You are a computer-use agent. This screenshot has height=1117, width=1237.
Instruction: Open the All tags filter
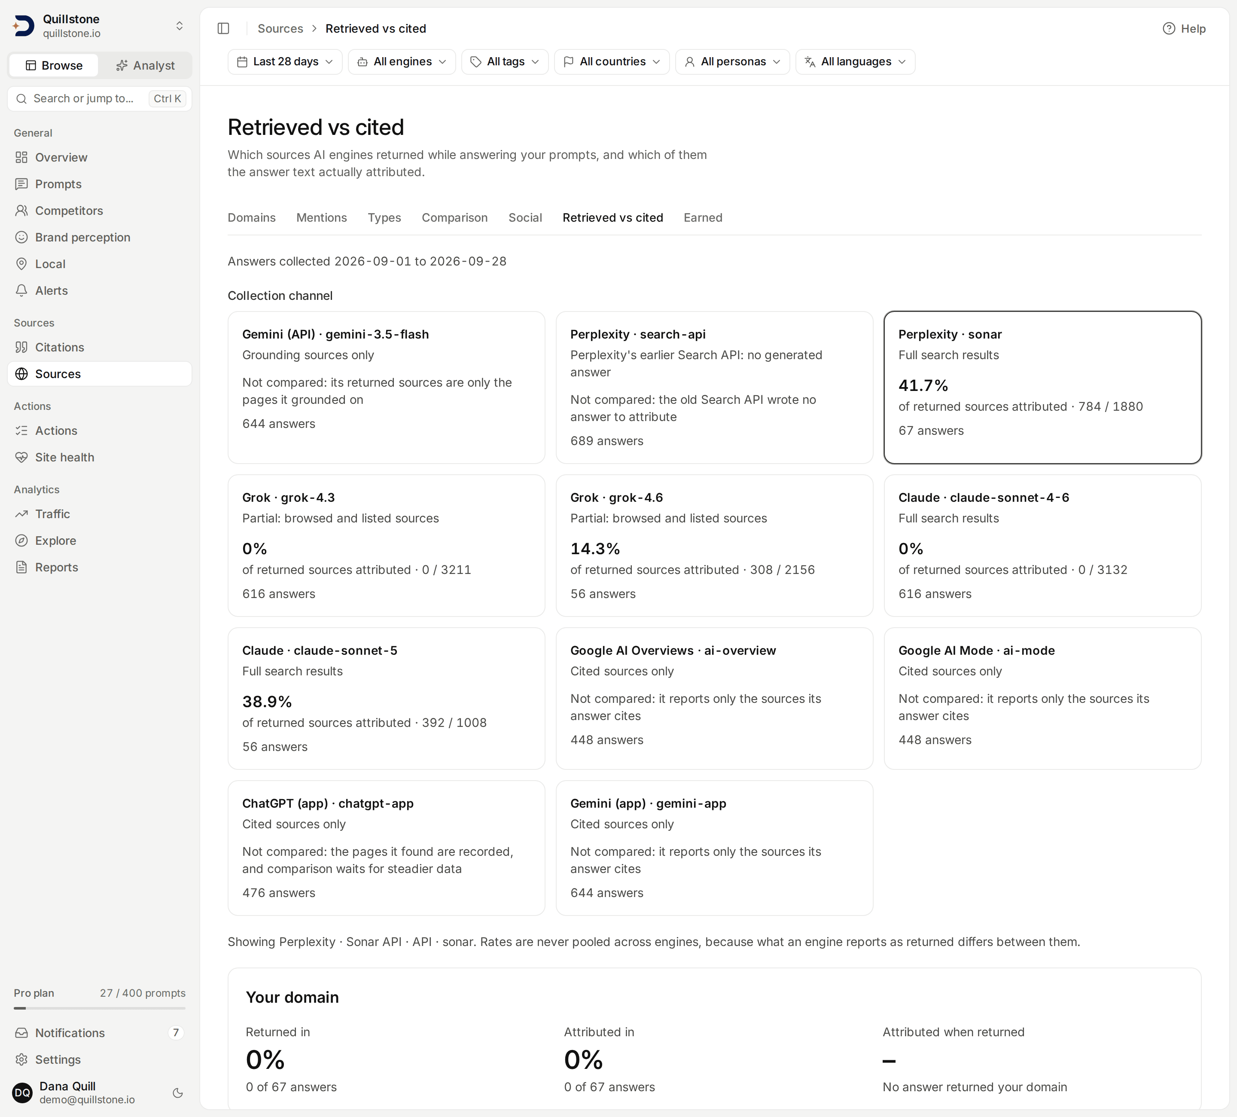click(x=504, y=61)
